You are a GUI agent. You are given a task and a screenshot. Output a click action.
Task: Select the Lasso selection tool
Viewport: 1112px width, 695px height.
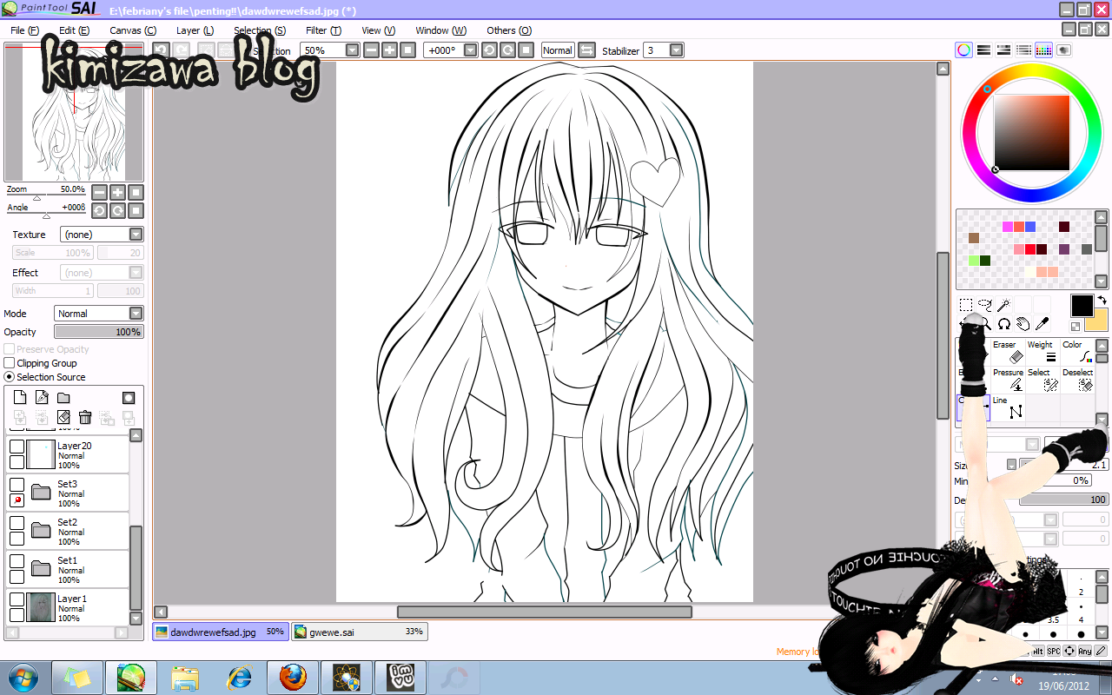pyautogui.click(x=984, y=305)
